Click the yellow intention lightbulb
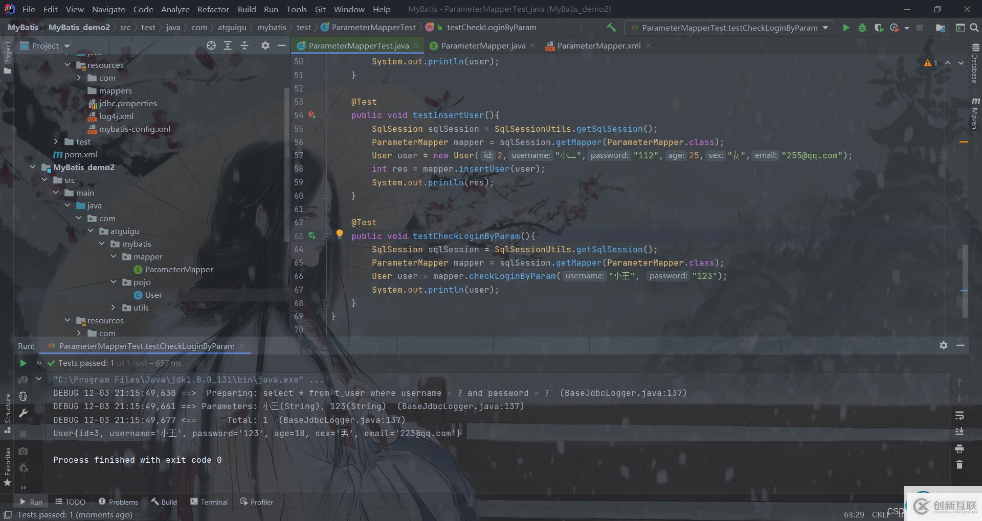This screenshot has width=982, height=521. (x=339, y=234)
